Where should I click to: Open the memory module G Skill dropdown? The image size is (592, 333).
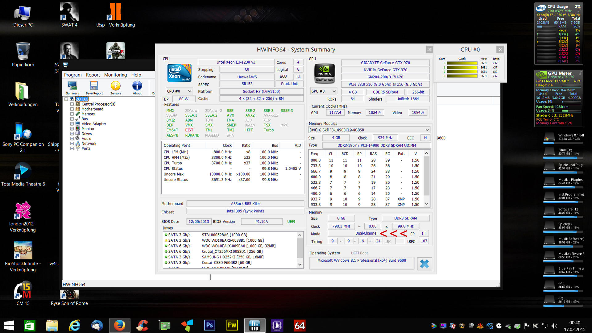point(370,130)
